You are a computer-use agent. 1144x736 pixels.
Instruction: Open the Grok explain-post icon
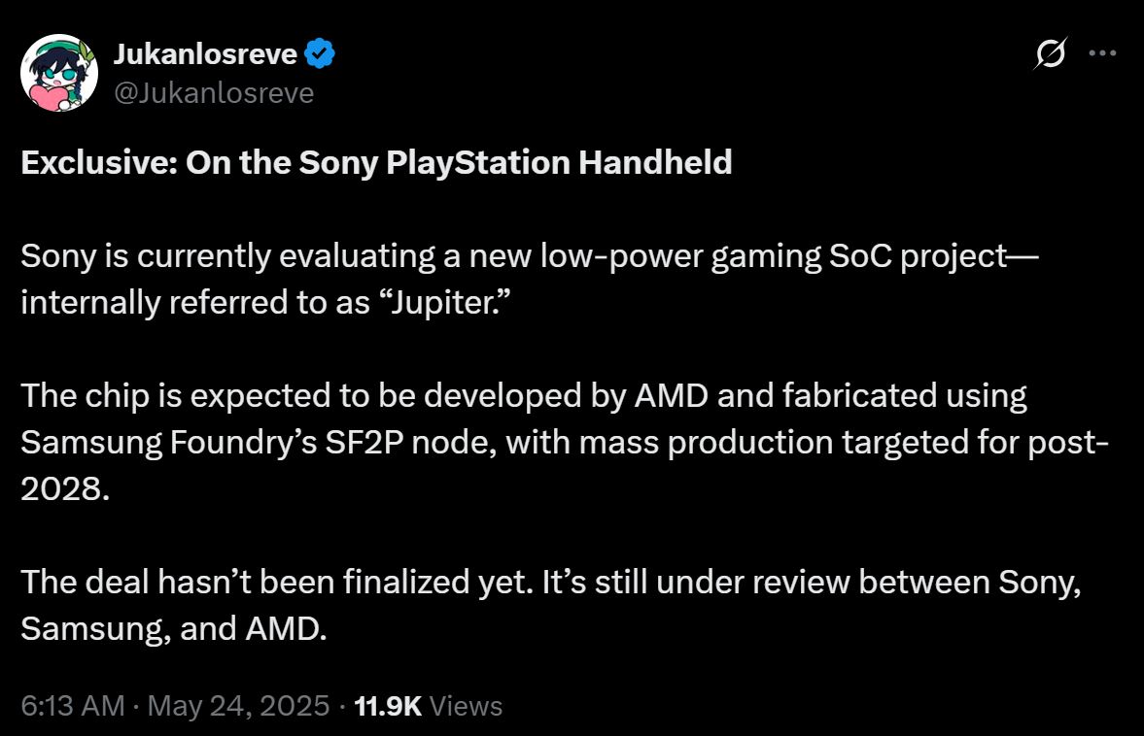(1051, 55)
